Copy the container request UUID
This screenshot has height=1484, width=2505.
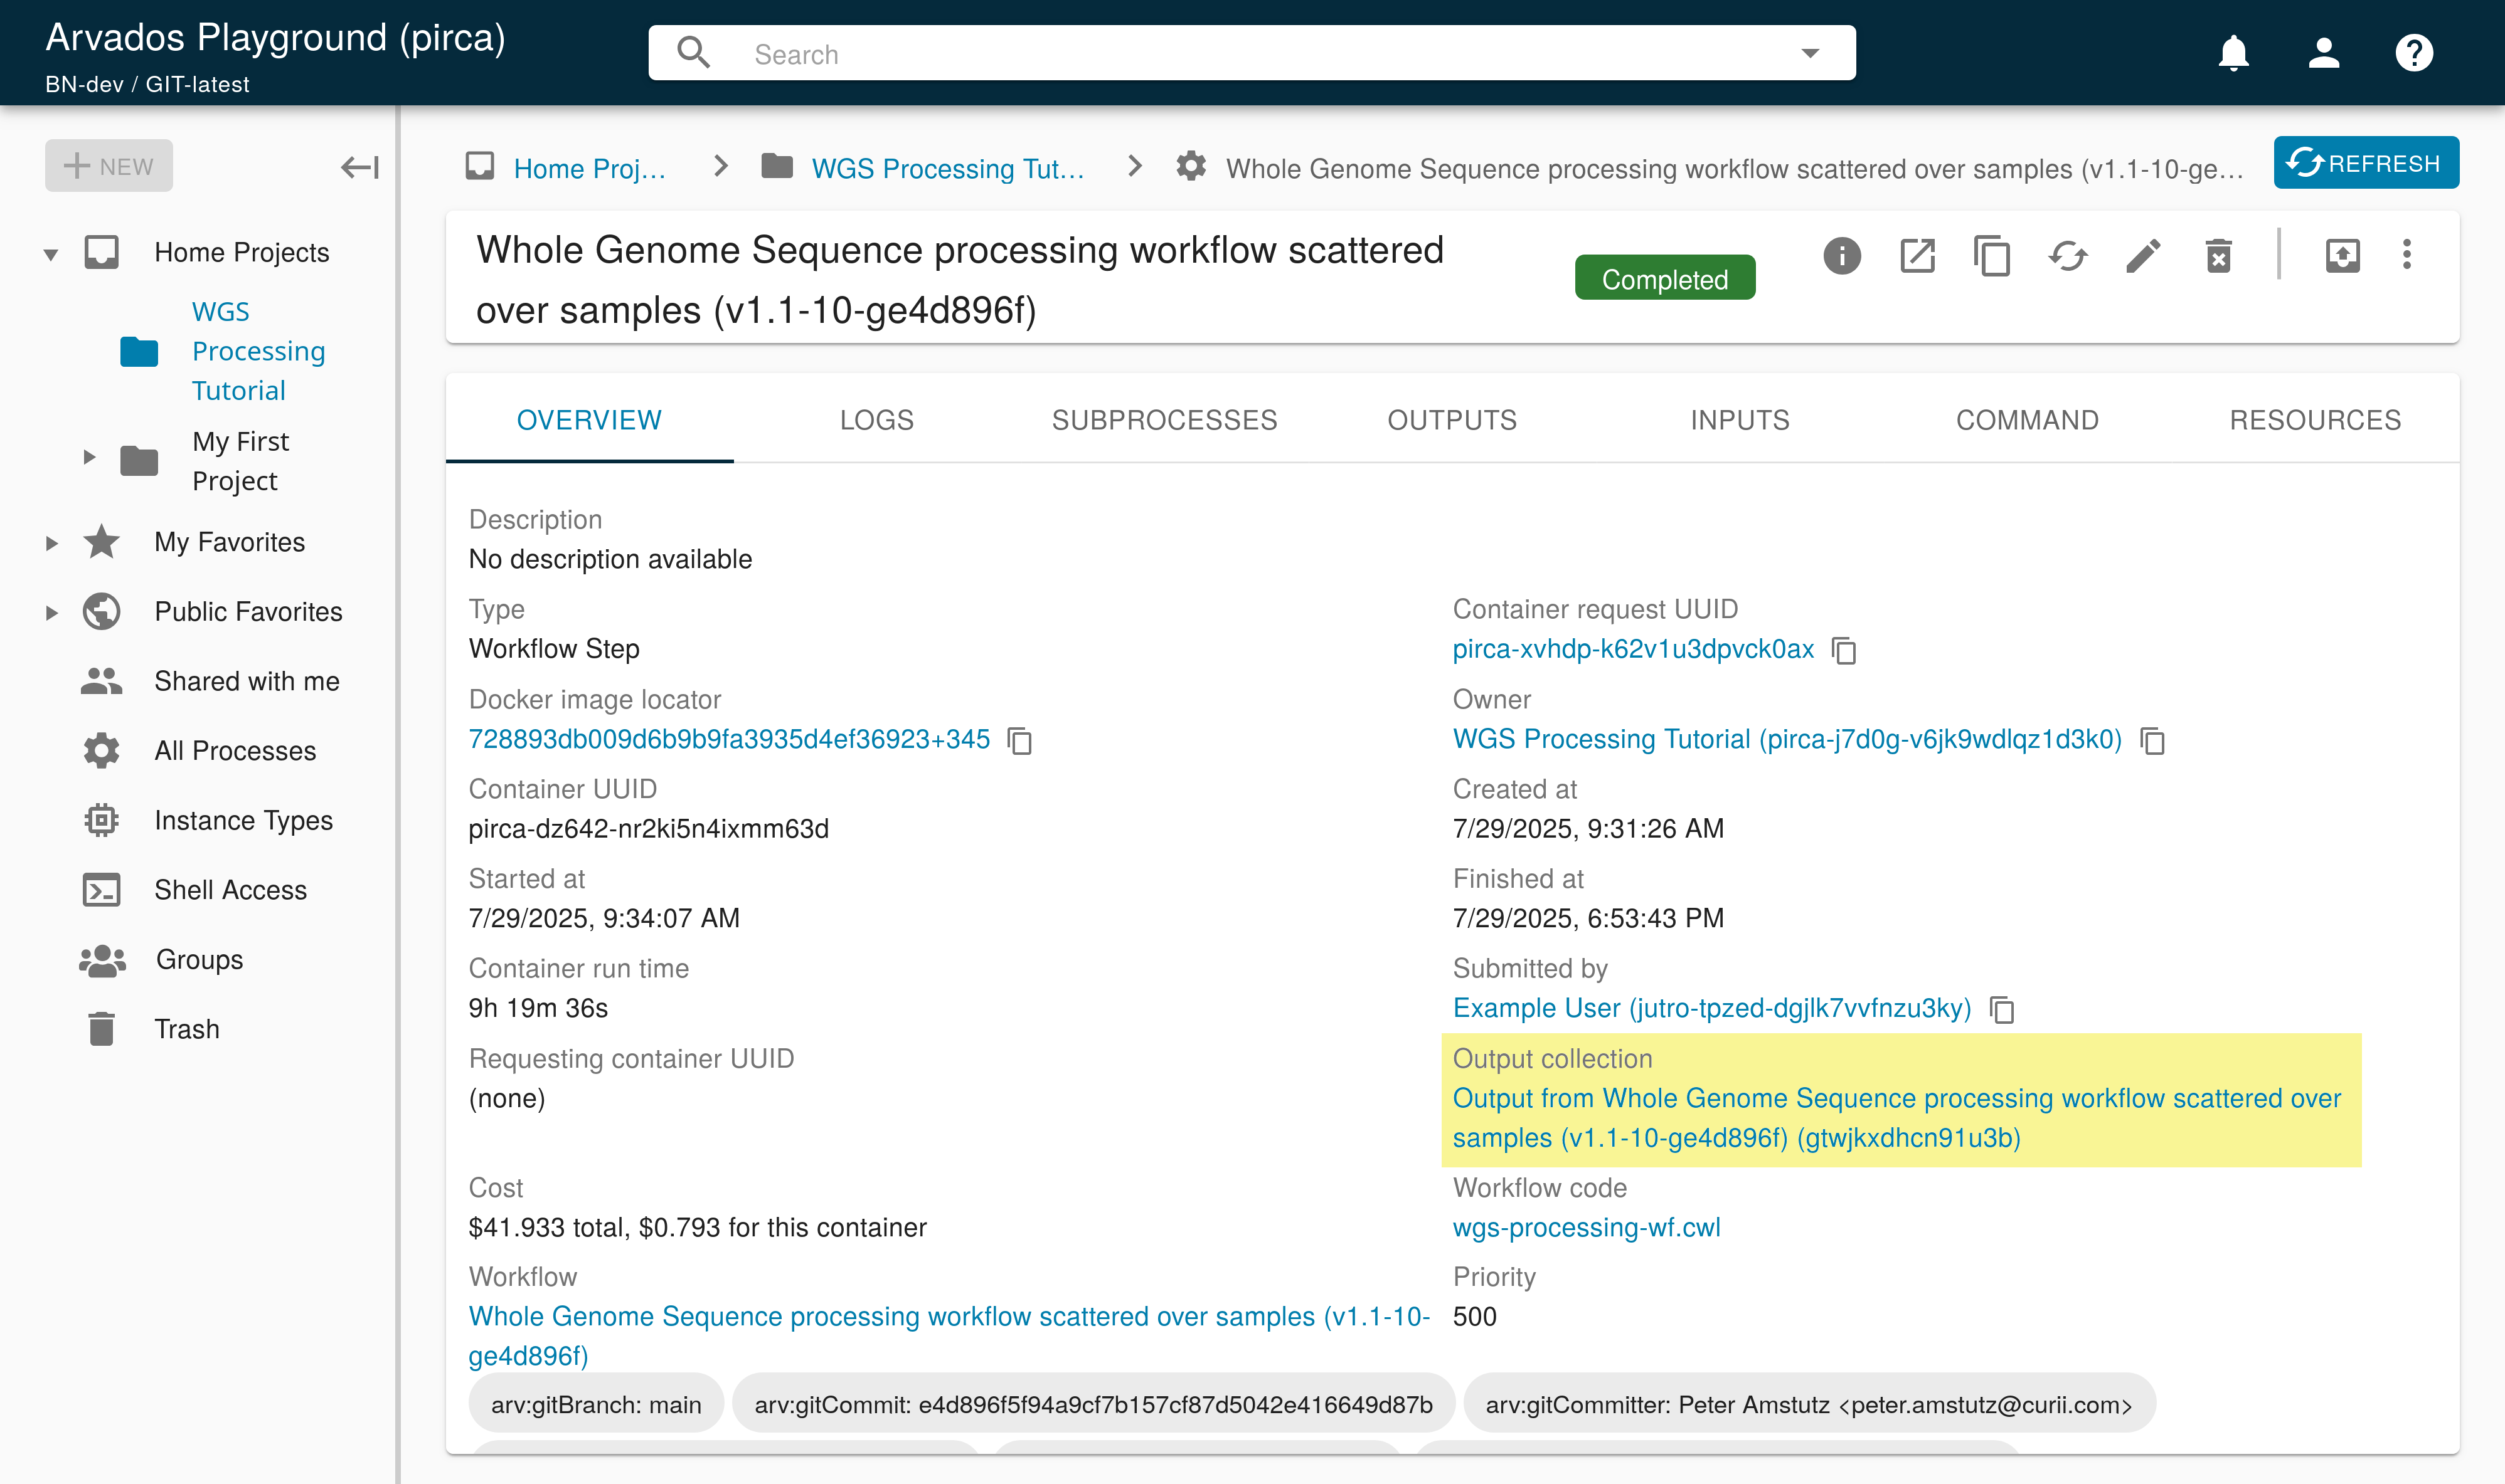1844,650
